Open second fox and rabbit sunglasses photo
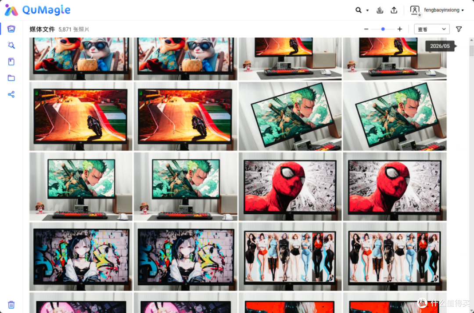 click(x=185, y=59)
